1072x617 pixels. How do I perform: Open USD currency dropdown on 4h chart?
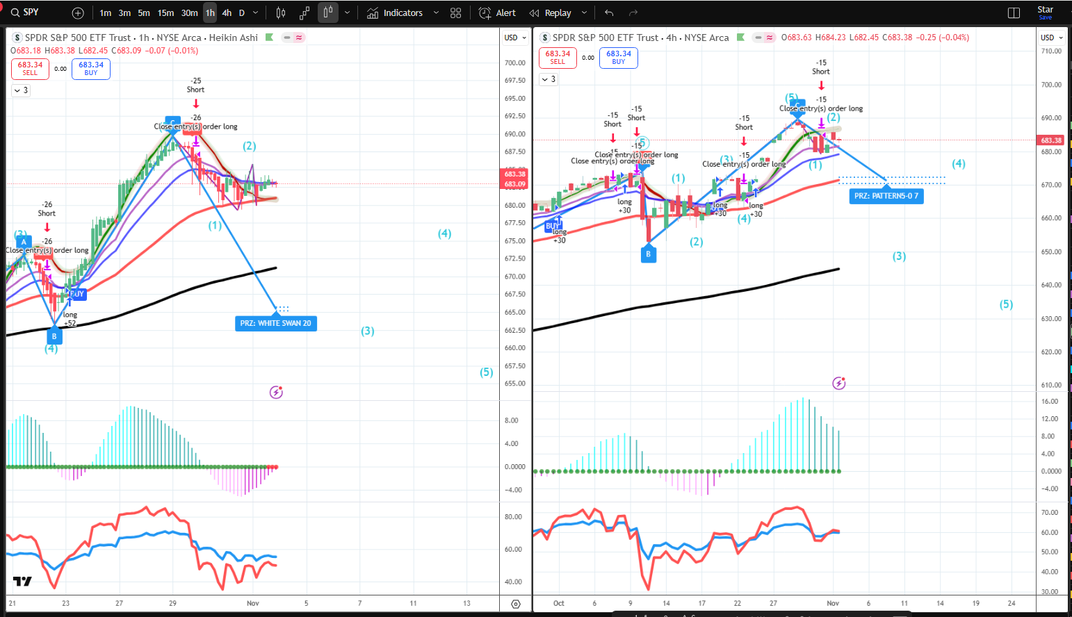[x=1051, y=38]
